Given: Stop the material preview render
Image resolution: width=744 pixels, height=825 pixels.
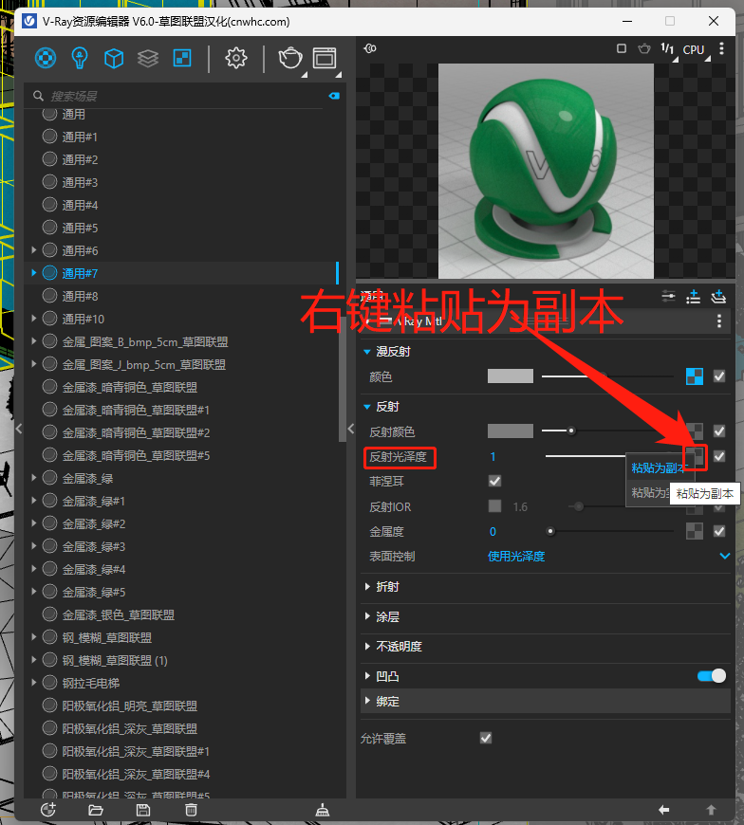Looking at the screenshot, I should (622, 48).
